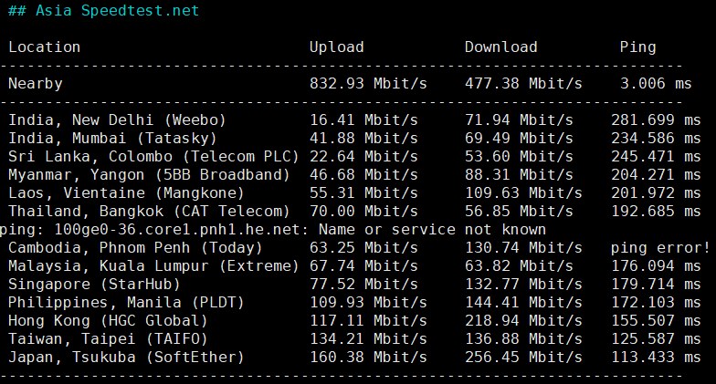Select the 'Upload' column header
Viewport: 716px width, 384px height.
(x=336, y=47)
